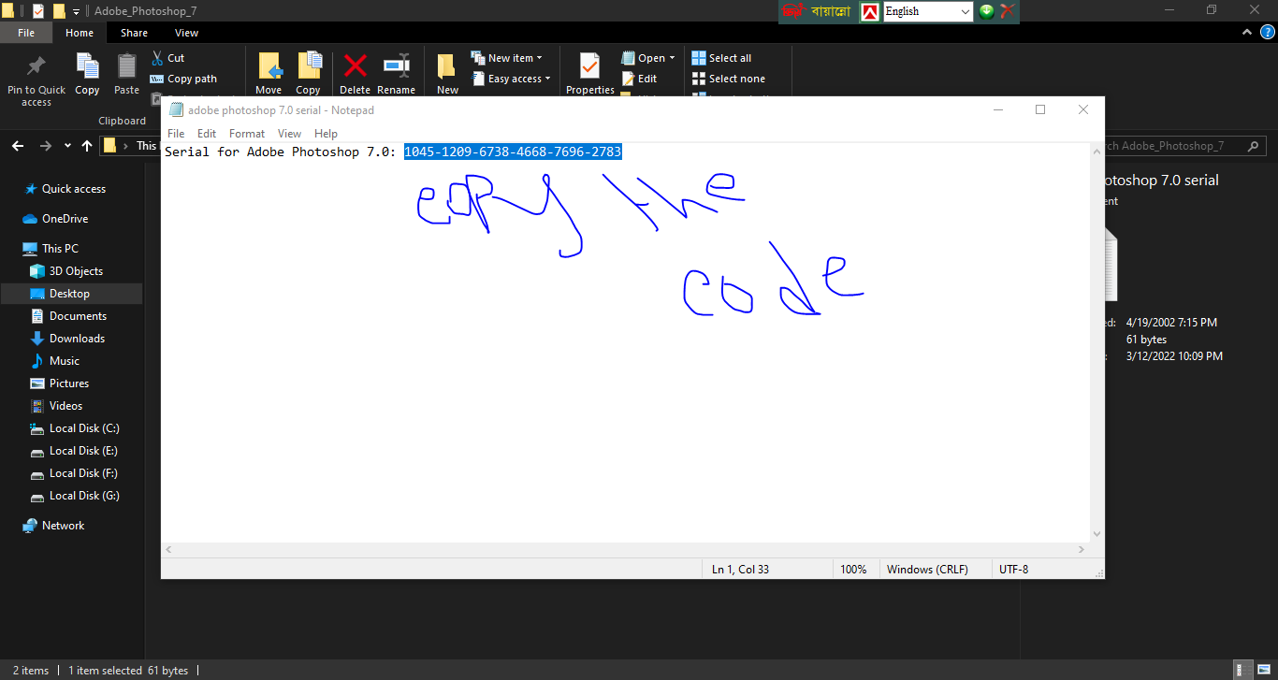Open recent locations chevron near navigation arrows
The width and height of the screenshot is (1278, 680).
click(67, 146)
